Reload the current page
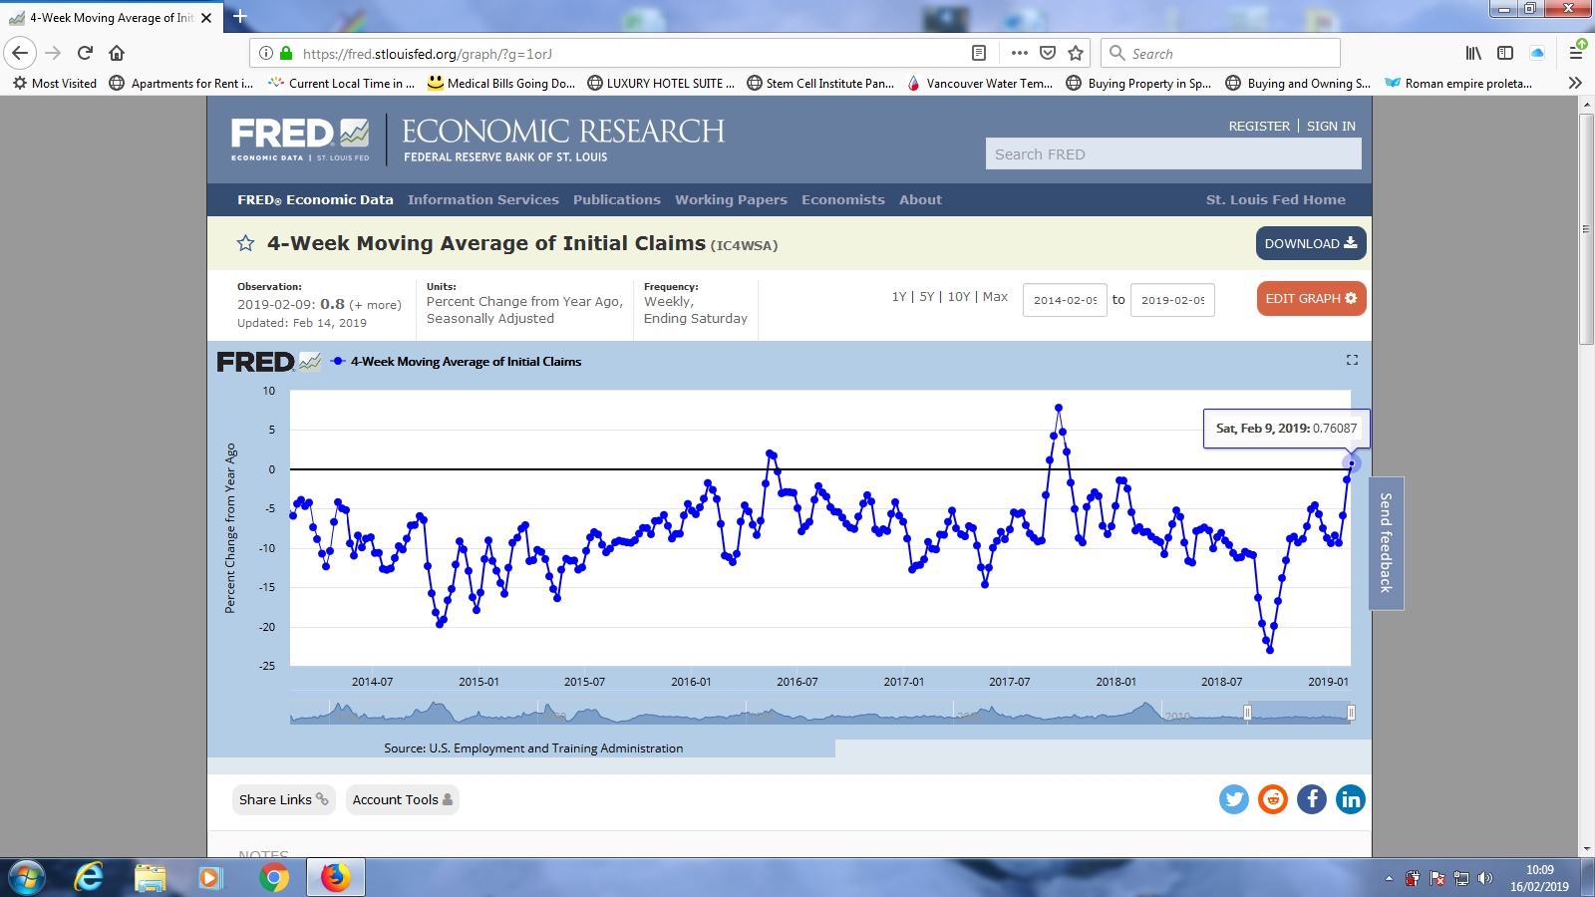Screen dimensions: 1595x897 (x=85, y=53)
